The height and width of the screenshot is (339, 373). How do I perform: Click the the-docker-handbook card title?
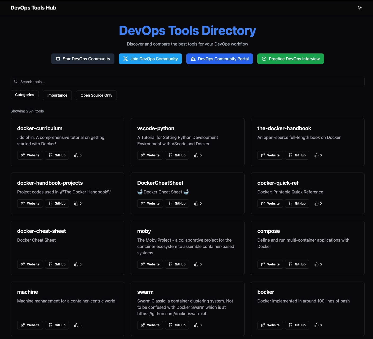pyautogui.click(x=284, y=128)
